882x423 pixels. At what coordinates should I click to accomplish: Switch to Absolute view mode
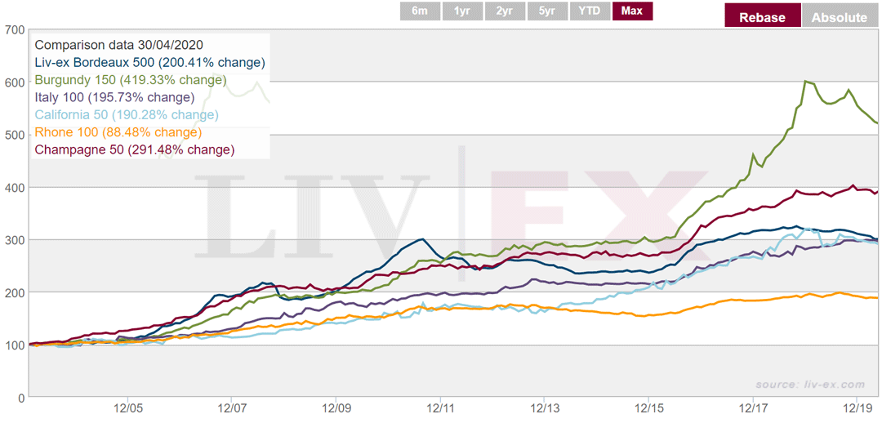coord(840,17)
